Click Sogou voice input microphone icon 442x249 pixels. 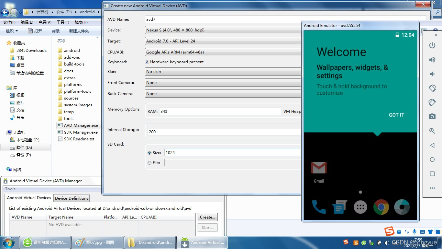click(x=414, y=232)
